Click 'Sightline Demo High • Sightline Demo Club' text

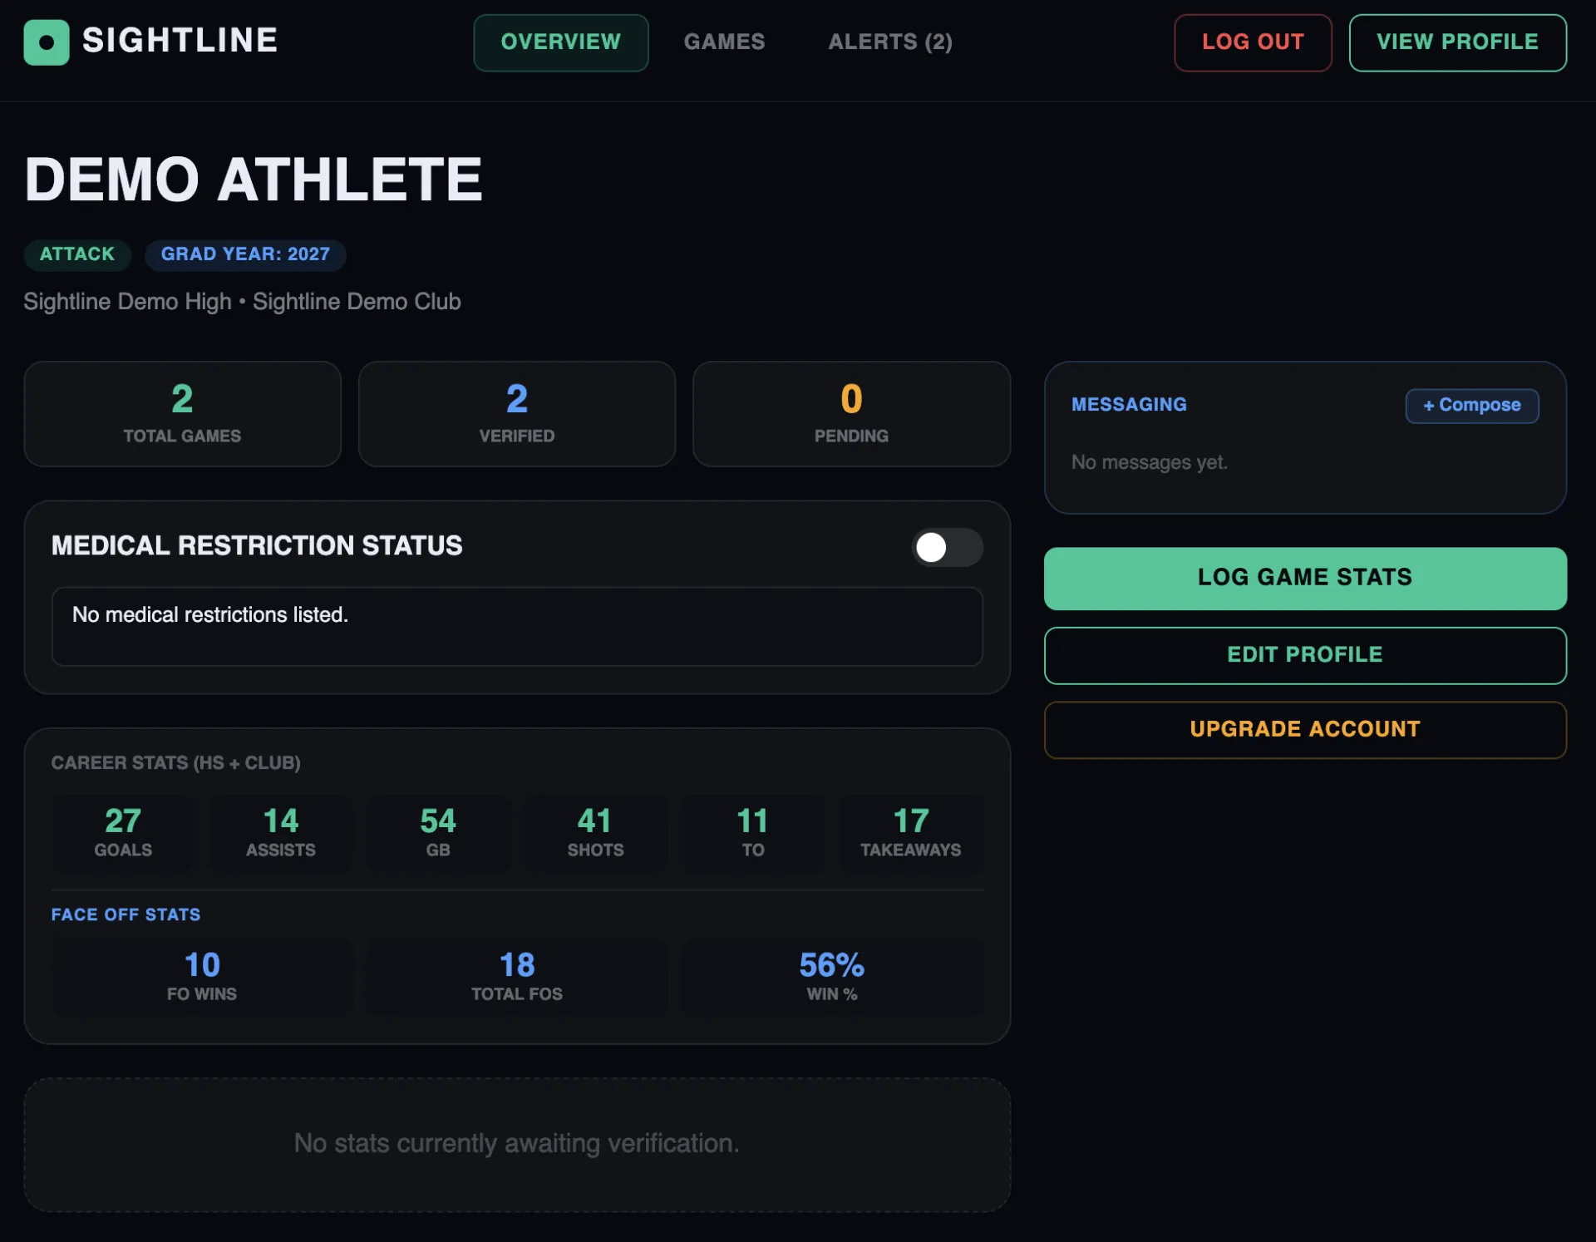242,302
